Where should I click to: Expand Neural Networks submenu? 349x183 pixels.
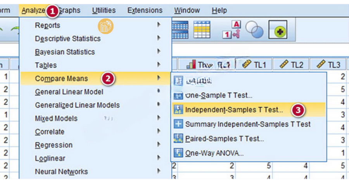[x=95, y=172]
